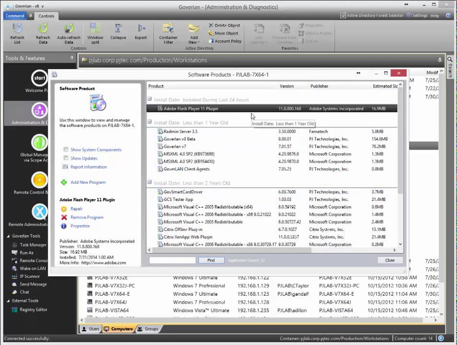
Task: Select Goverlan v8 Beta row
Action: point(272,139)
